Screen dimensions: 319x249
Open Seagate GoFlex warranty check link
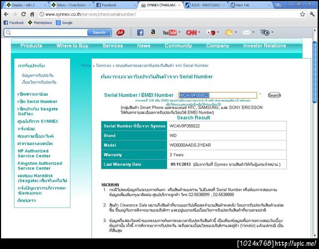point(38,111)
